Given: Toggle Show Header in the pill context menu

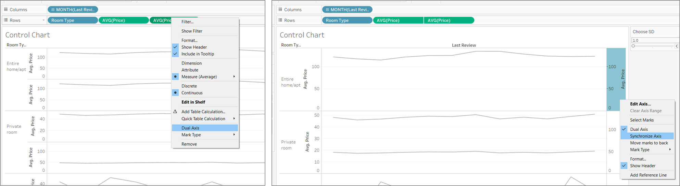Looking at the screenshot, I should click(194, 47).
